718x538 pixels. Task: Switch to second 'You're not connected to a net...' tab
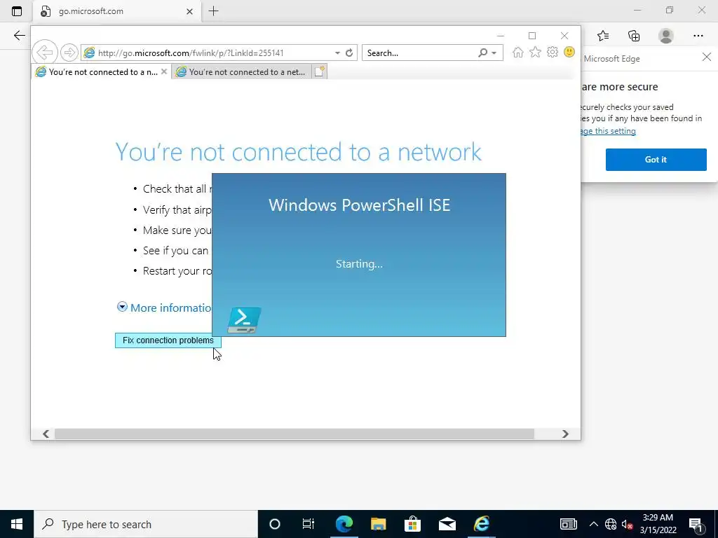pyautogui.click(x=241, y=72)
